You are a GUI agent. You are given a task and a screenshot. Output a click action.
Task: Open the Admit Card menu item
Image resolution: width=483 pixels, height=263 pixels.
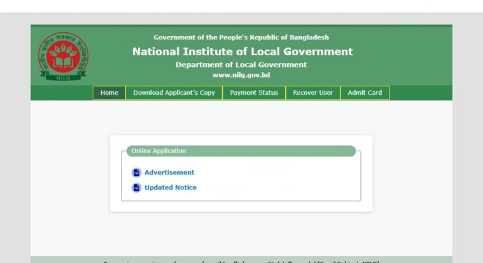pos(365,93)
